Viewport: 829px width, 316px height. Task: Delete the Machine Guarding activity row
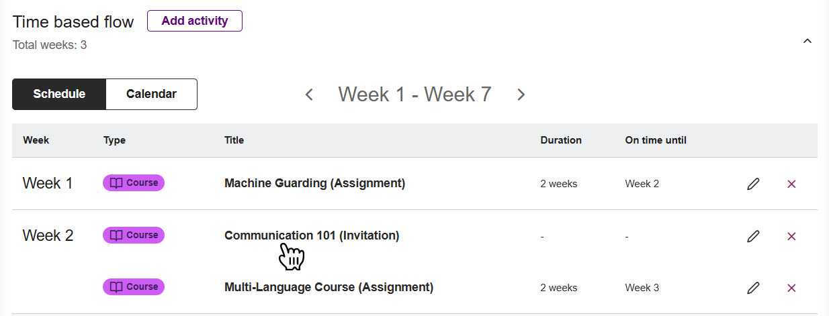(x=791, y=183)
